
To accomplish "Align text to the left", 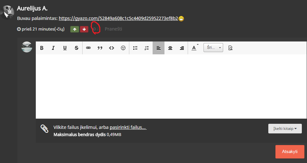I will 158,48.
